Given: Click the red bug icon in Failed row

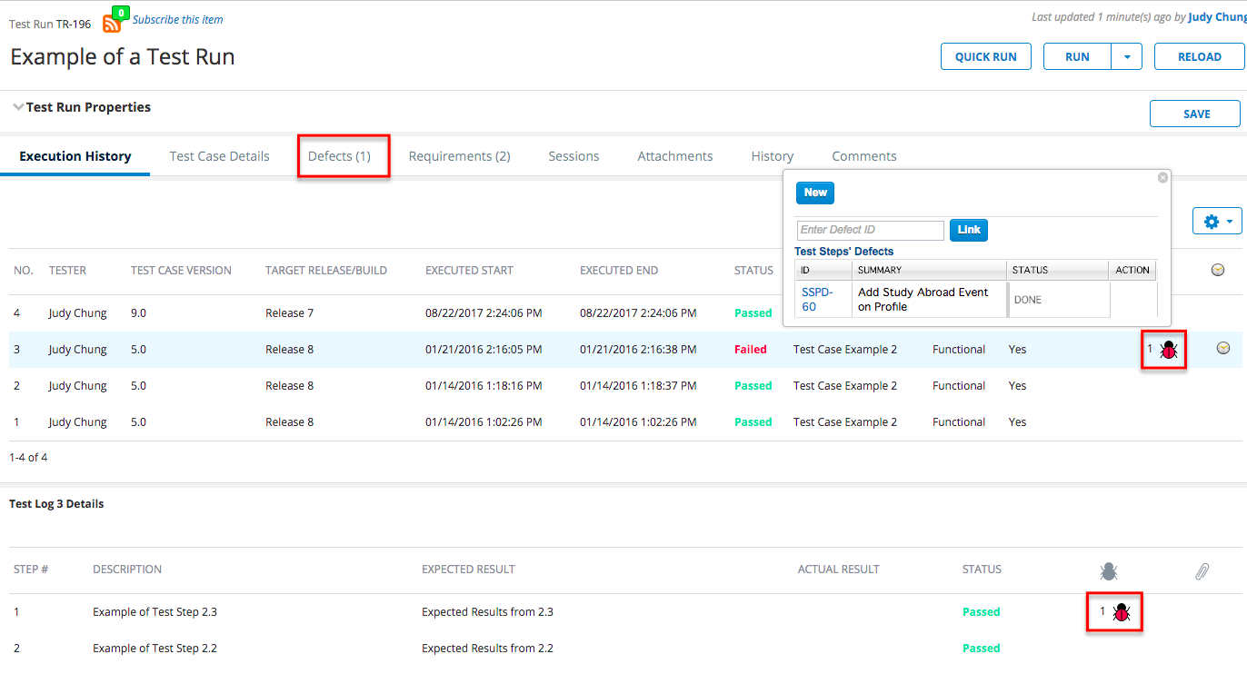Looking at the screenshot, I should tap(1169, 350).
